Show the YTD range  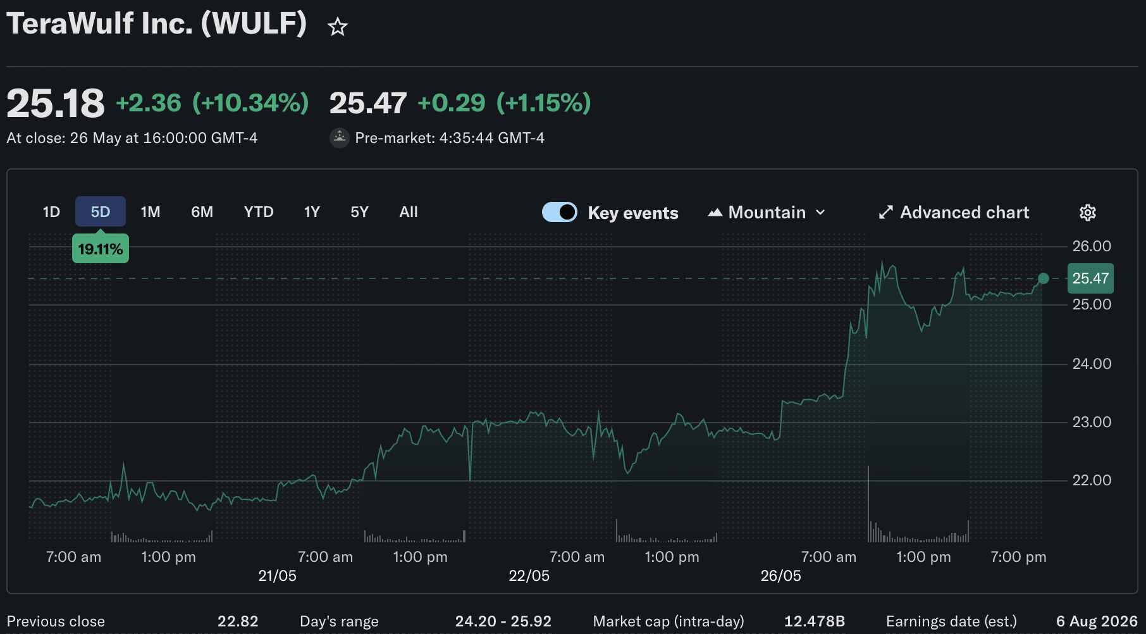[x=259, y=212]
